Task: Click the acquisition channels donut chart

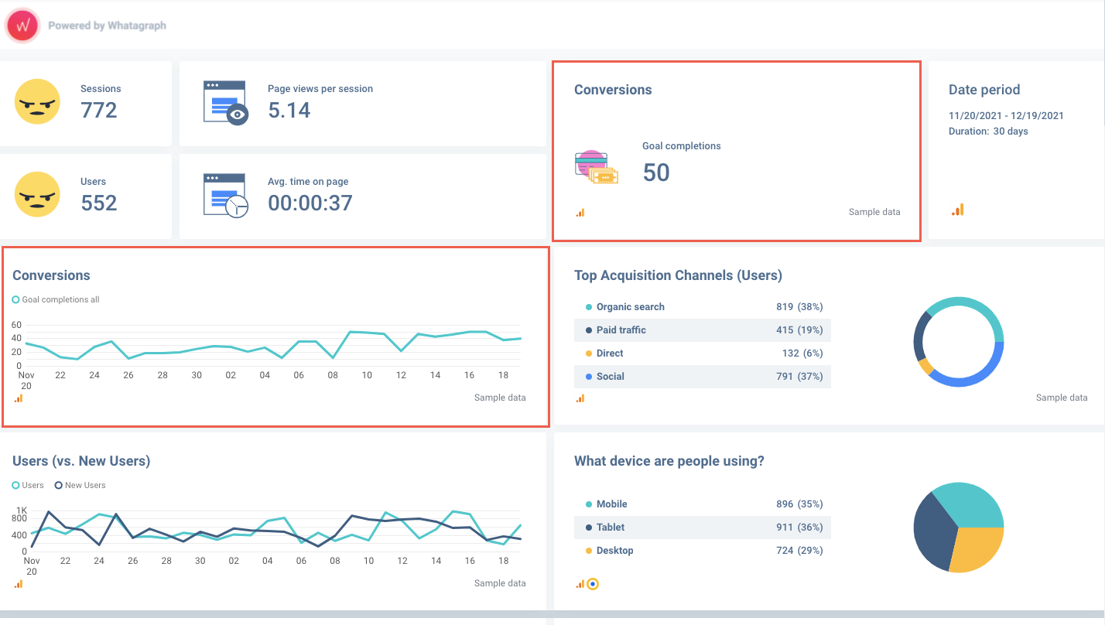Action: pyautogui.click(x=959, y=342)
